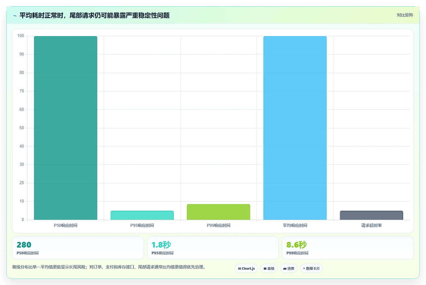Click the y-axis label 50
426x285 pixels.
pyautogui.click(x=22, y=128)
